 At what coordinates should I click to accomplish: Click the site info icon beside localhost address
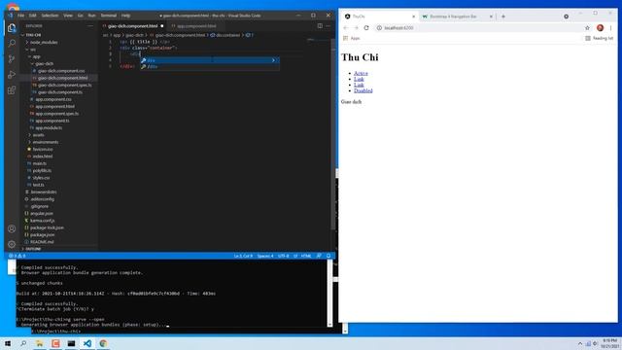point(379,28)
